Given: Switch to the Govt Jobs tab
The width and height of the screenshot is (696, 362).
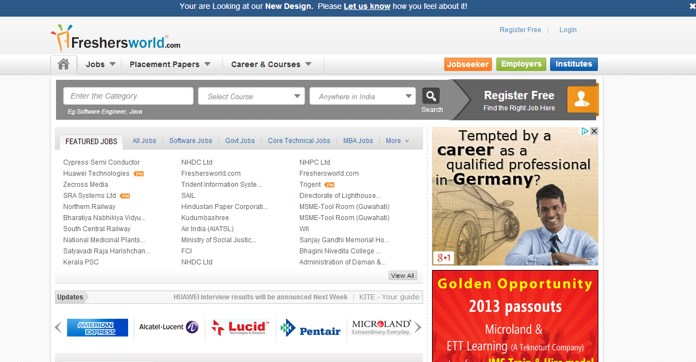Looking at the screenshot, I should 240,141.
